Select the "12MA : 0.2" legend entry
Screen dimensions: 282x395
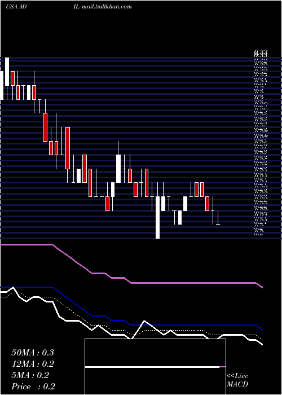[33, 364]
